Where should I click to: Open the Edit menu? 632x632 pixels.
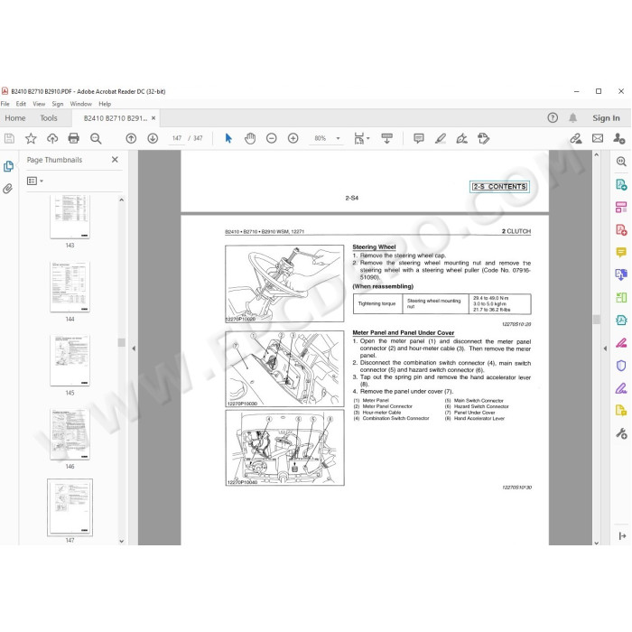(x=21, y=104)
